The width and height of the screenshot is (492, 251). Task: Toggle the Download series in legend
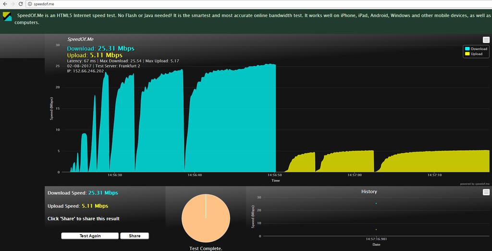[476, 49]
